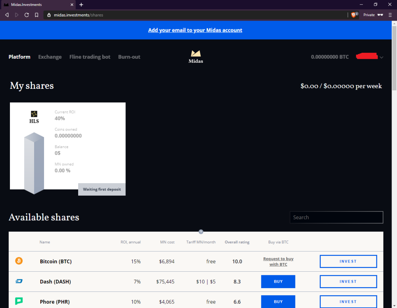The height and width of the screenshot is (308, 397).
Task: Click the 0.00000000 BTC balance
Action: click(329, 57)
